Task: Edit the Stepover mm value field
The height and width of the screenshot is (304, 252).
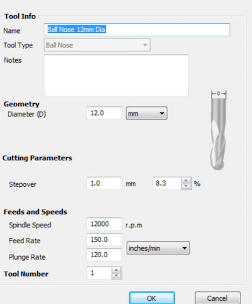Action: (x=104, y=183)
